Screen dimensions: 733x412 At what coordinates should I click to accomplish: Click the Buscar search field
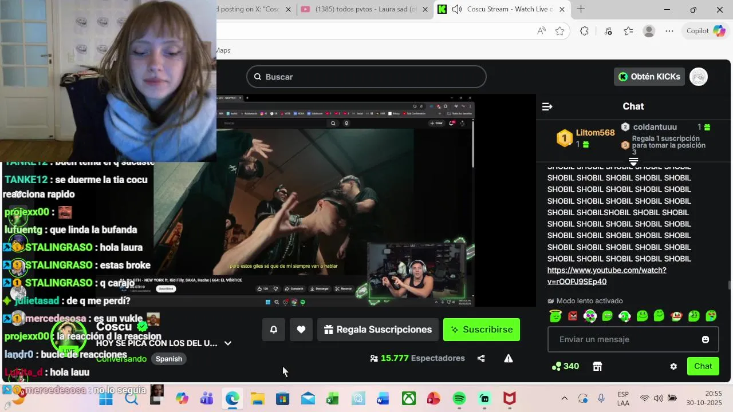(366, 77)
